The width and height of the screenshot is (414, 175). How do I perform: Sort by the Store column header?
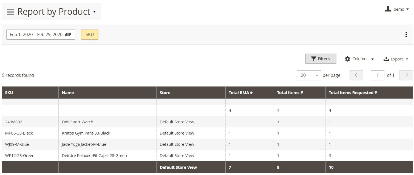point(191,93)
